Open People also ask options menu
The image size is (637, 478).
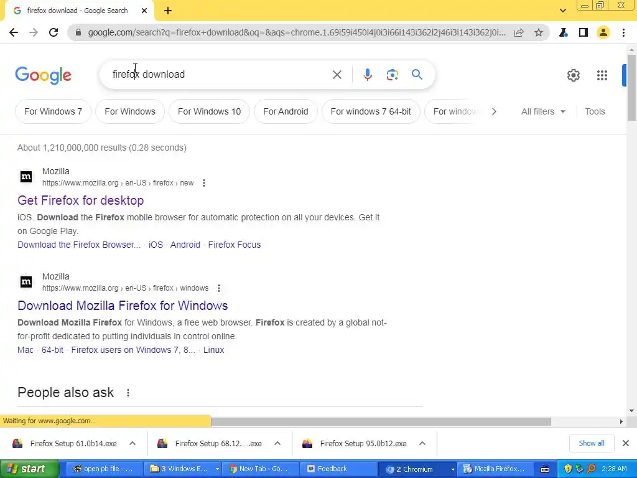(128, 393)
